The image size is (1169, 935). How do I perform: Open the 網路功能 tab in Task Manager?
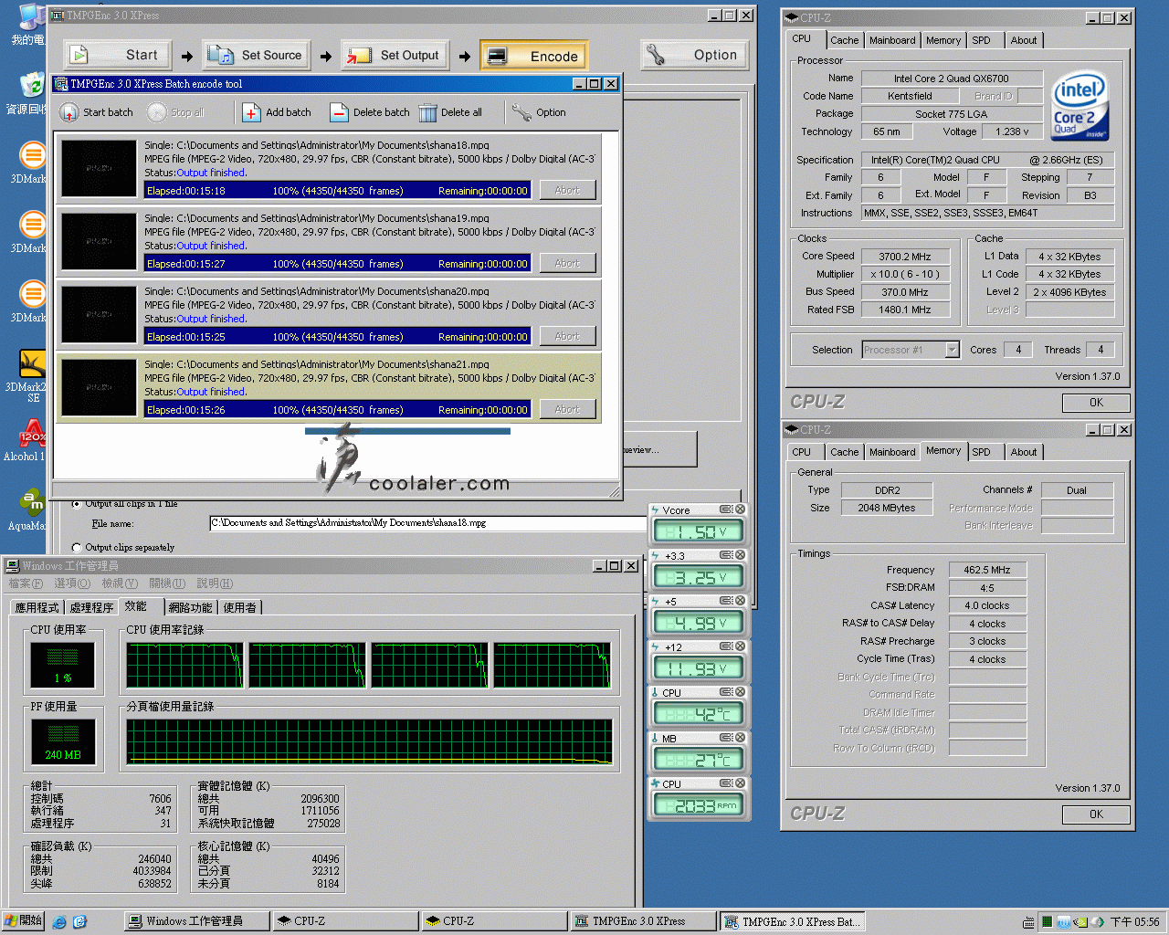point(190,607)
